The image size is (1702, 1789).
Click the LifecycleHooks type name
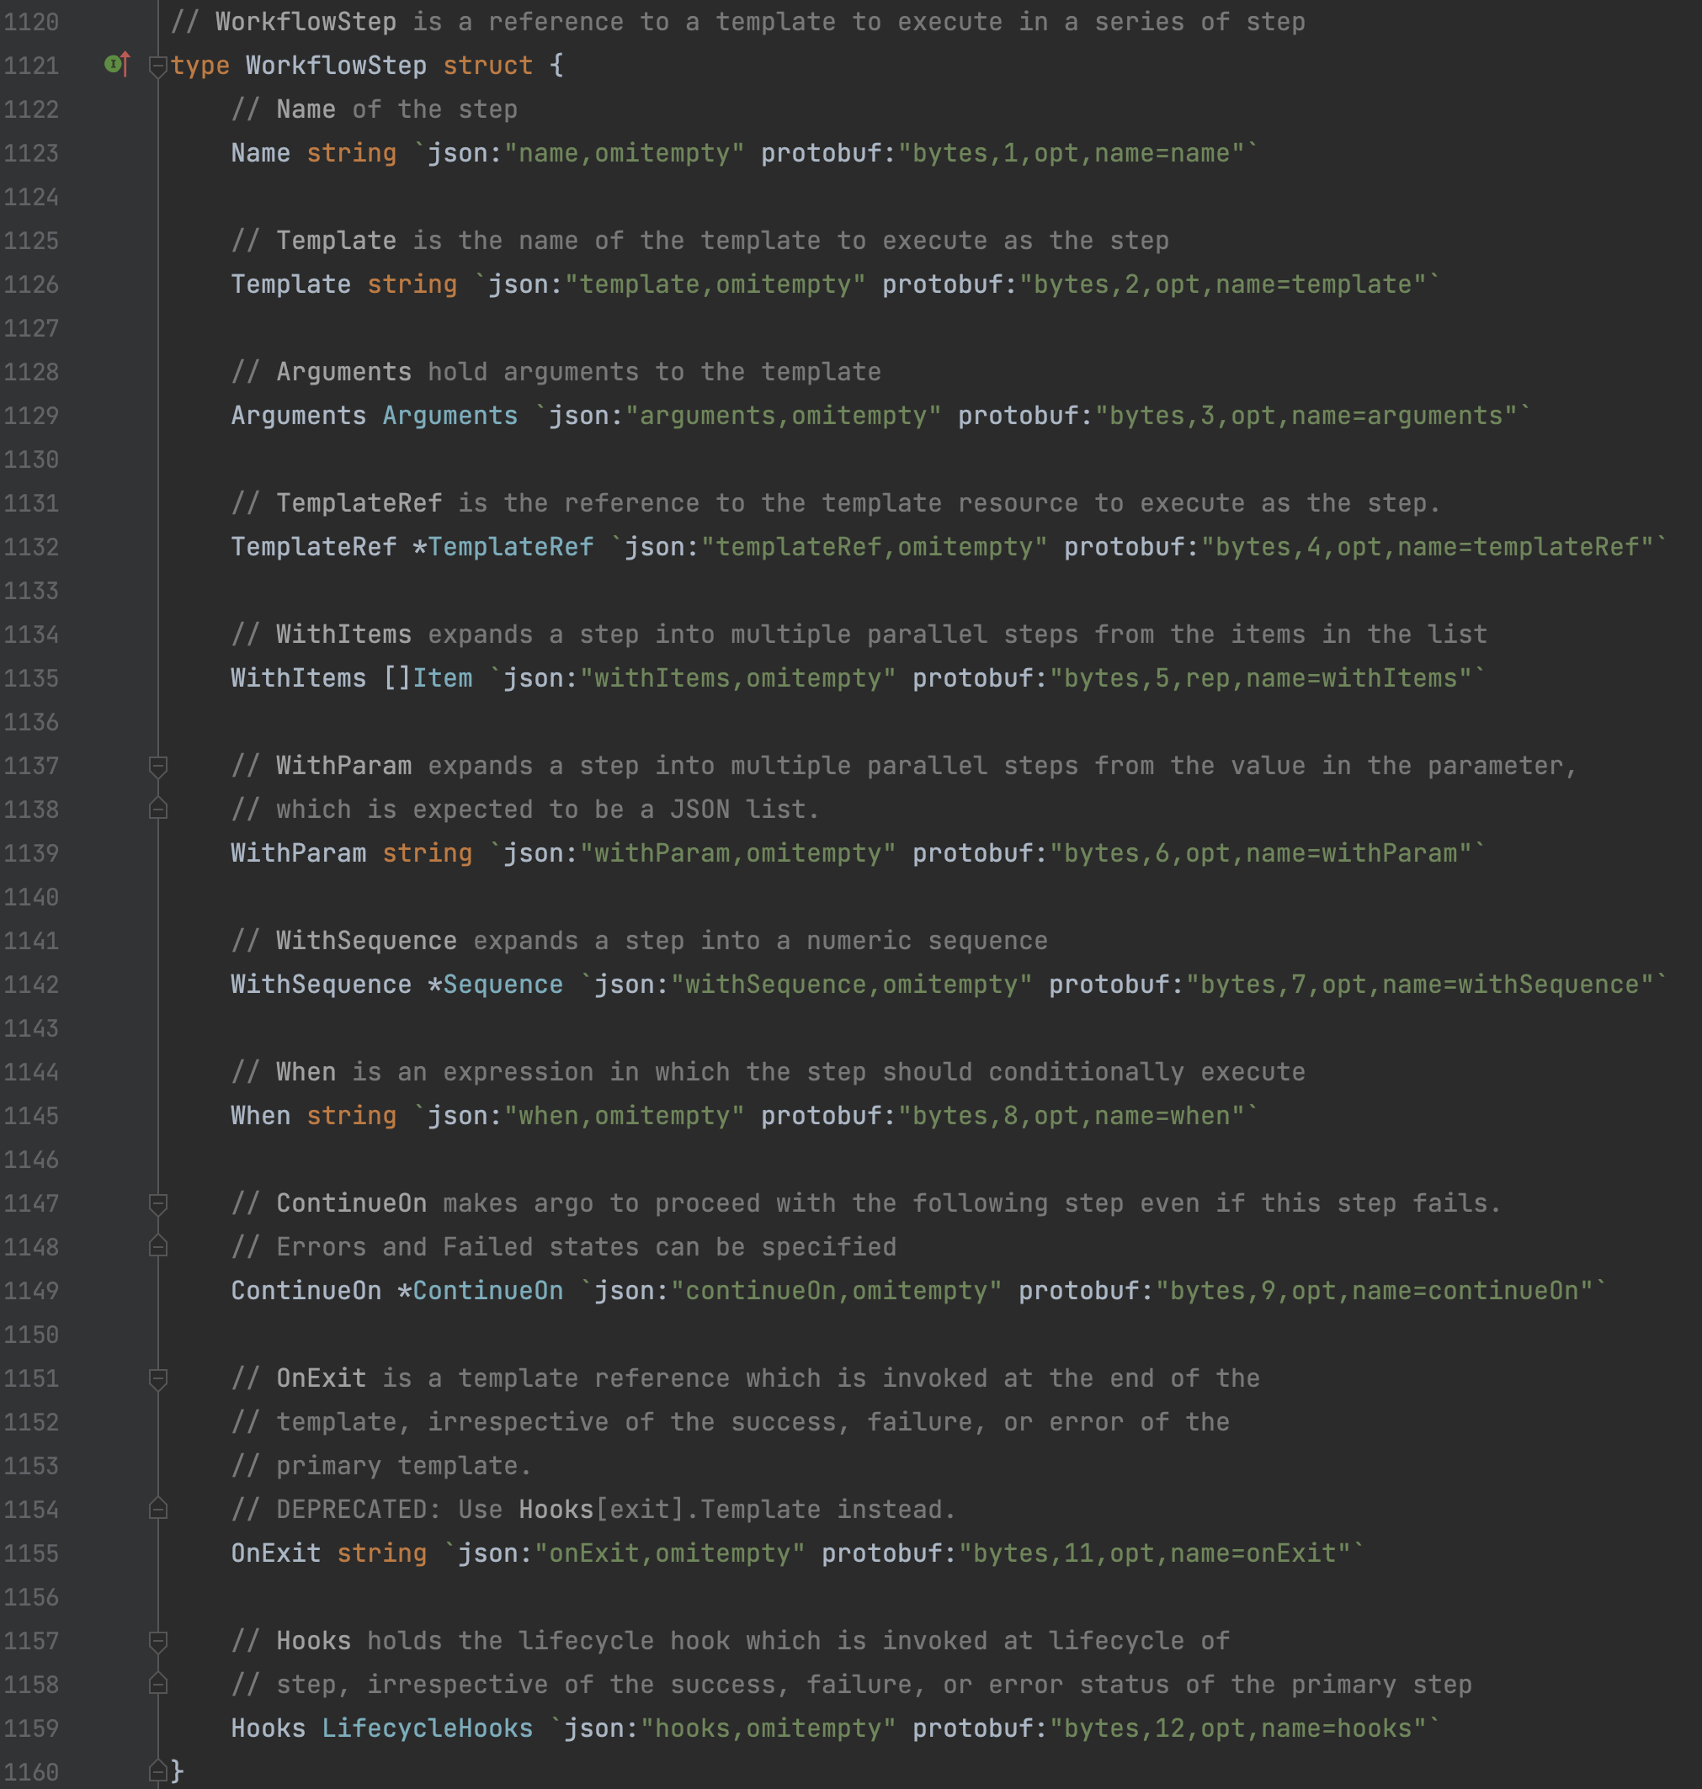427,1728
